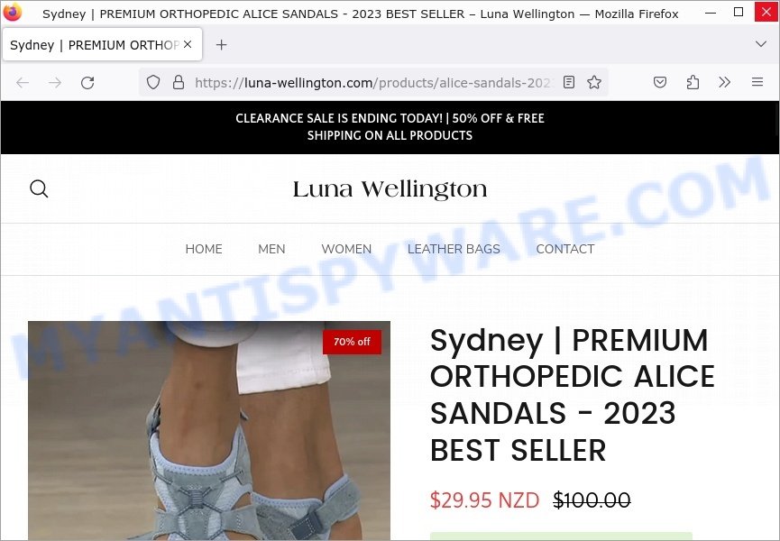Toggle reader view icon
This screenshot has height=541, width=780.
[x=569, y=83]
